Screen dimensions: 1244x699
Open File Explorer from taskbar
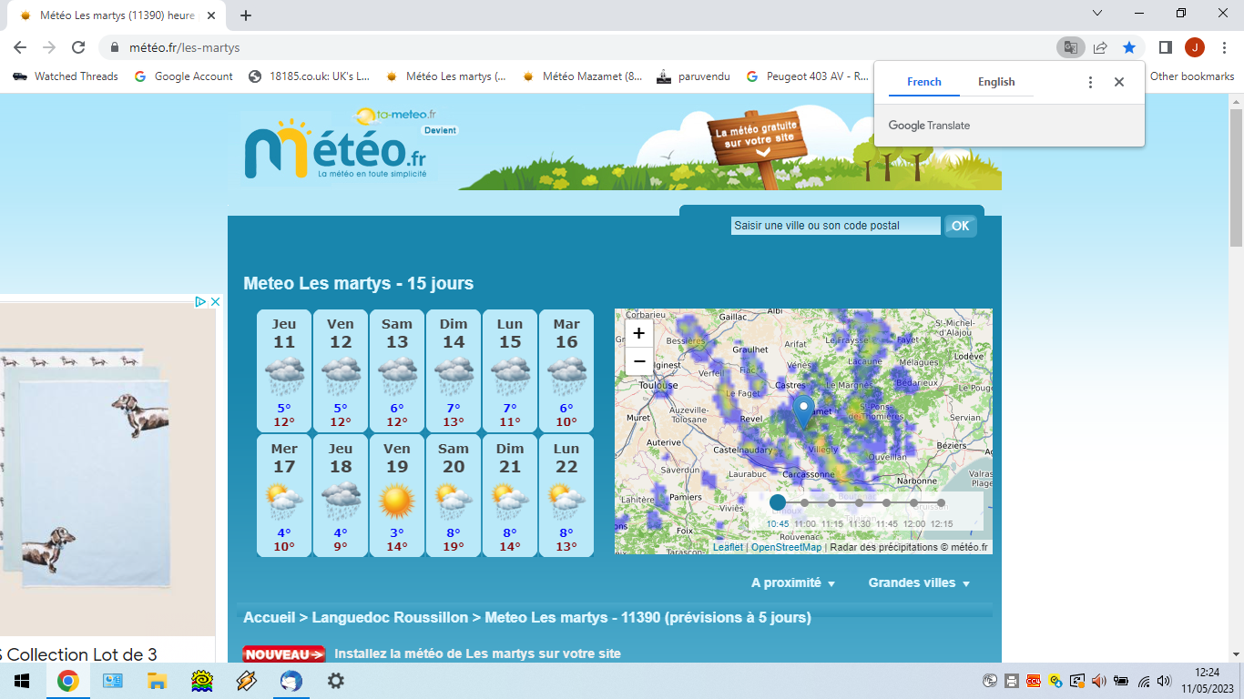tap(157, 681)
